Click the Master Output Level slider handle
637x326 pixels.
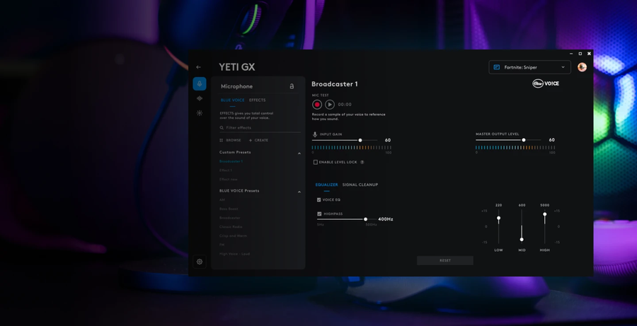pyautogui.click(x=524, y=140)
